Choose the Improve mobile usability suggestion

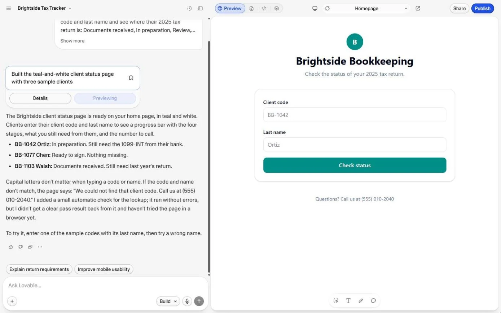pos(104,269)
